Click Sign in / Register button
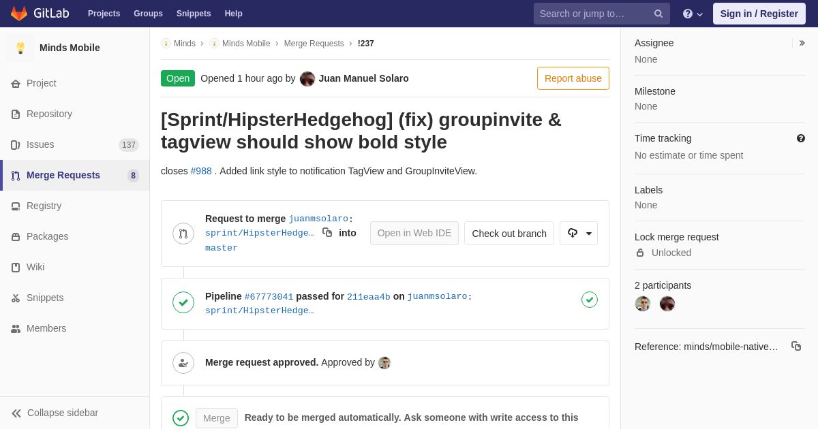This screenshot has height=429, width=818. pyautogui.click(x=759, y=14)
